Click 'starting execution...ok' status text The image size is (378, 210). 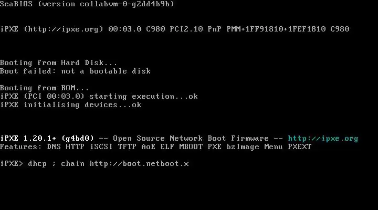(x=143, y=97)
